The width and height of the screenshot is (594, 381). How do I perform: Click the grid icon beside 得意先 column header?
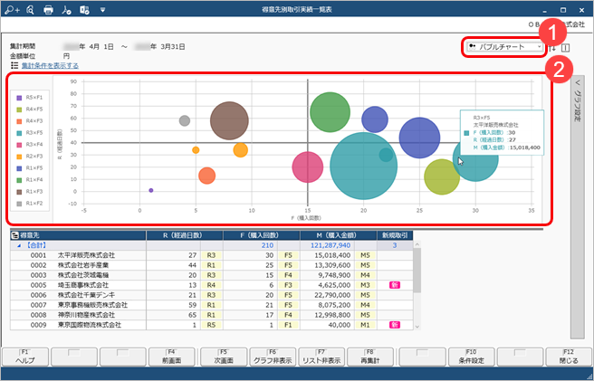15,234
